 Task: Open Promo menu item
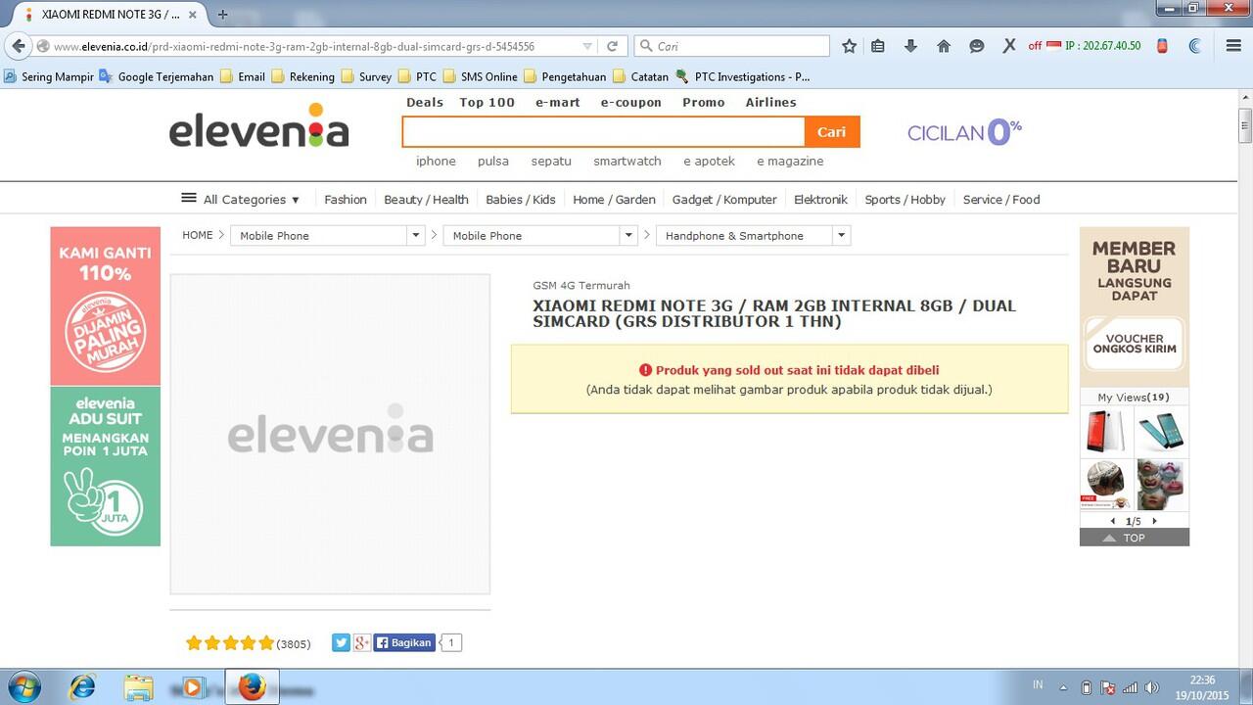tap(704, 102)
